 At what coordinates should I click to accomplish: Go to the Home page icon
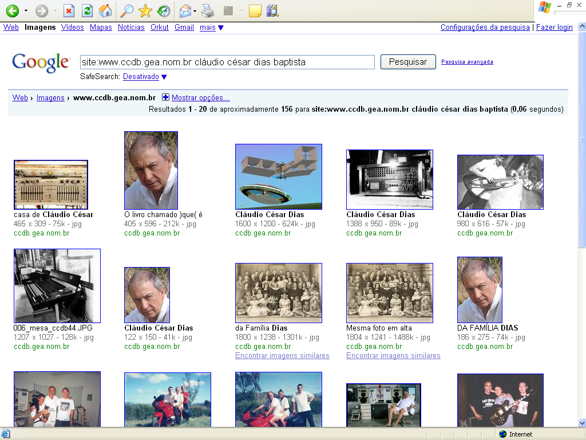click(x=105, y=10)
